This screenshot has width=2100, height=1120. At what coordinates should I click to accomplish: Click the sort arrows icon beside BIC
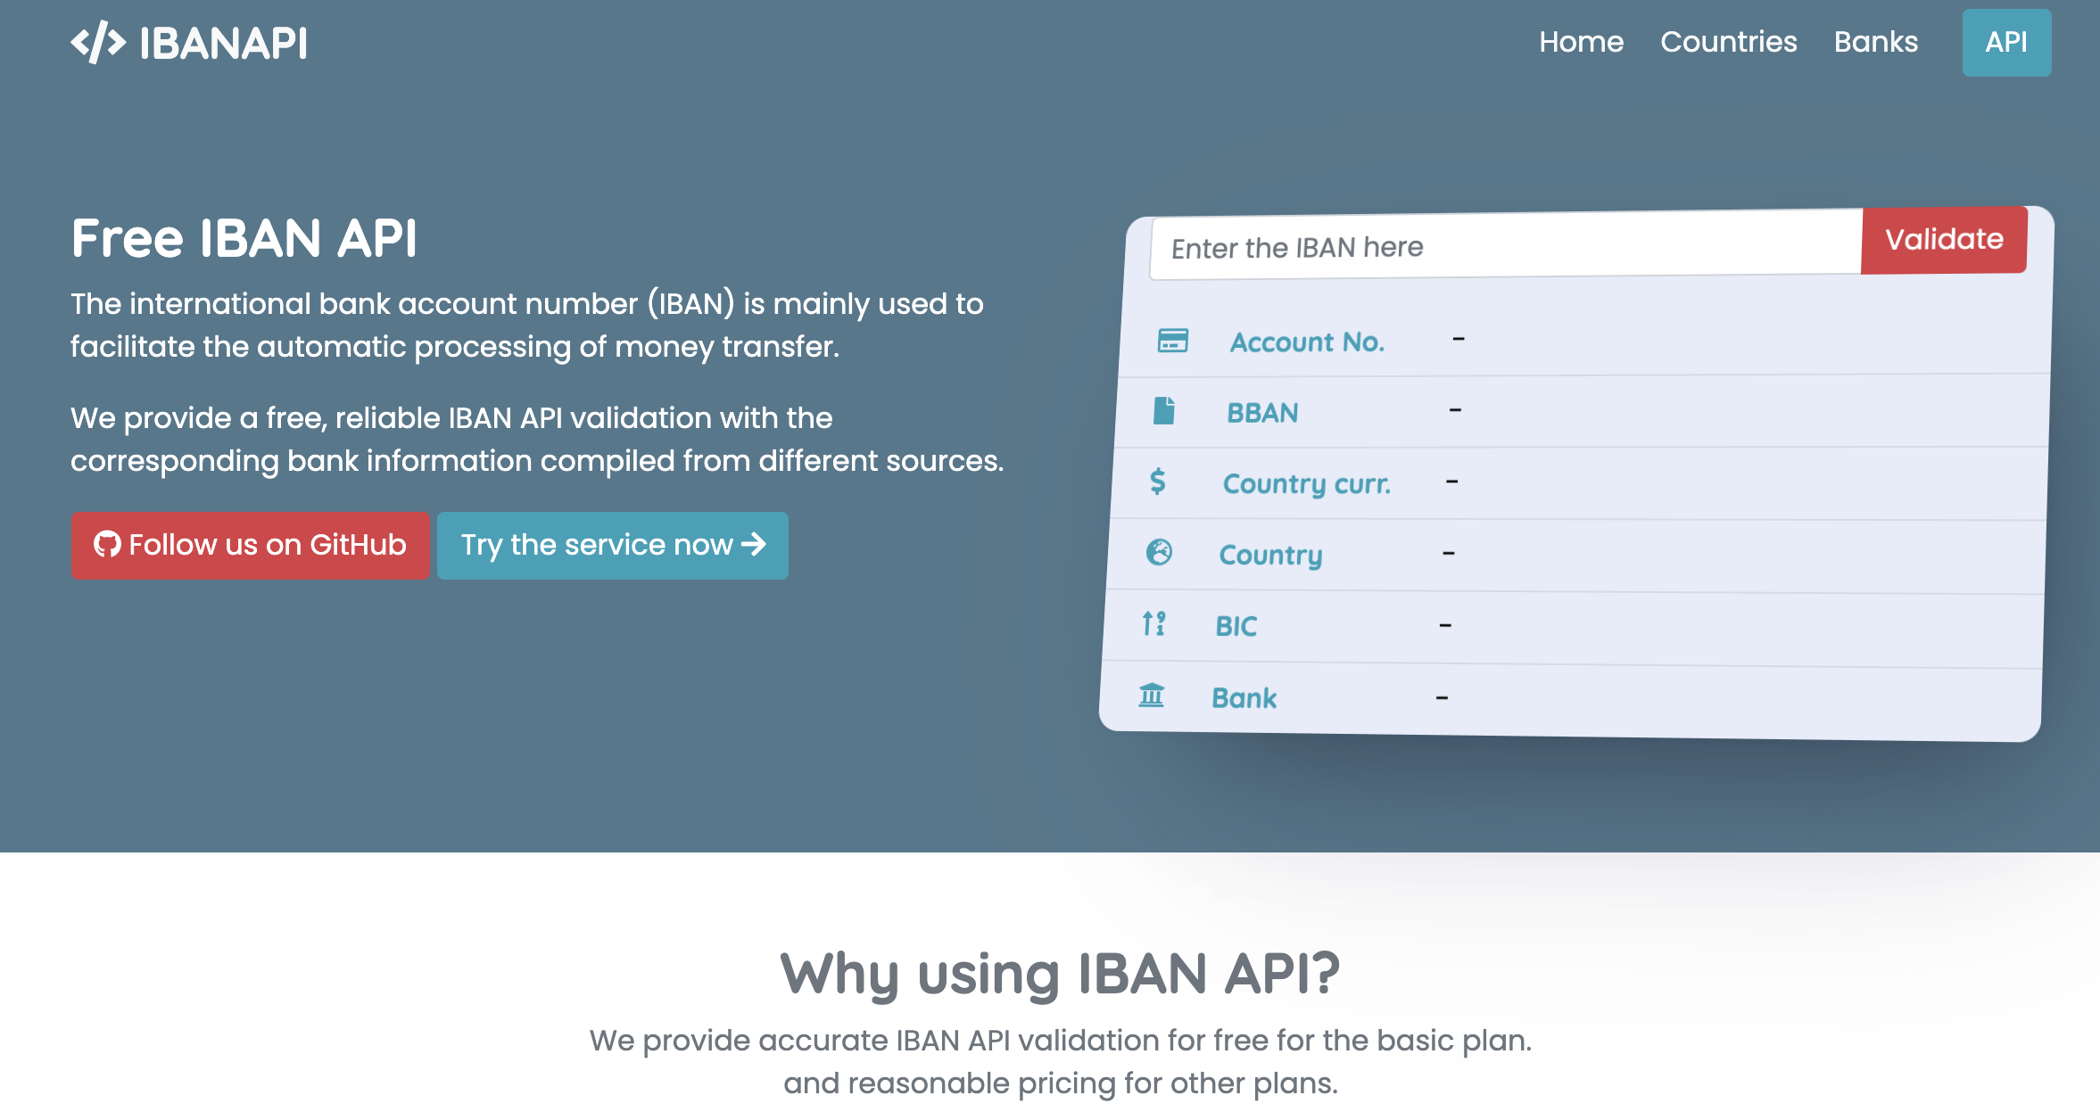tap(1153, 625)
